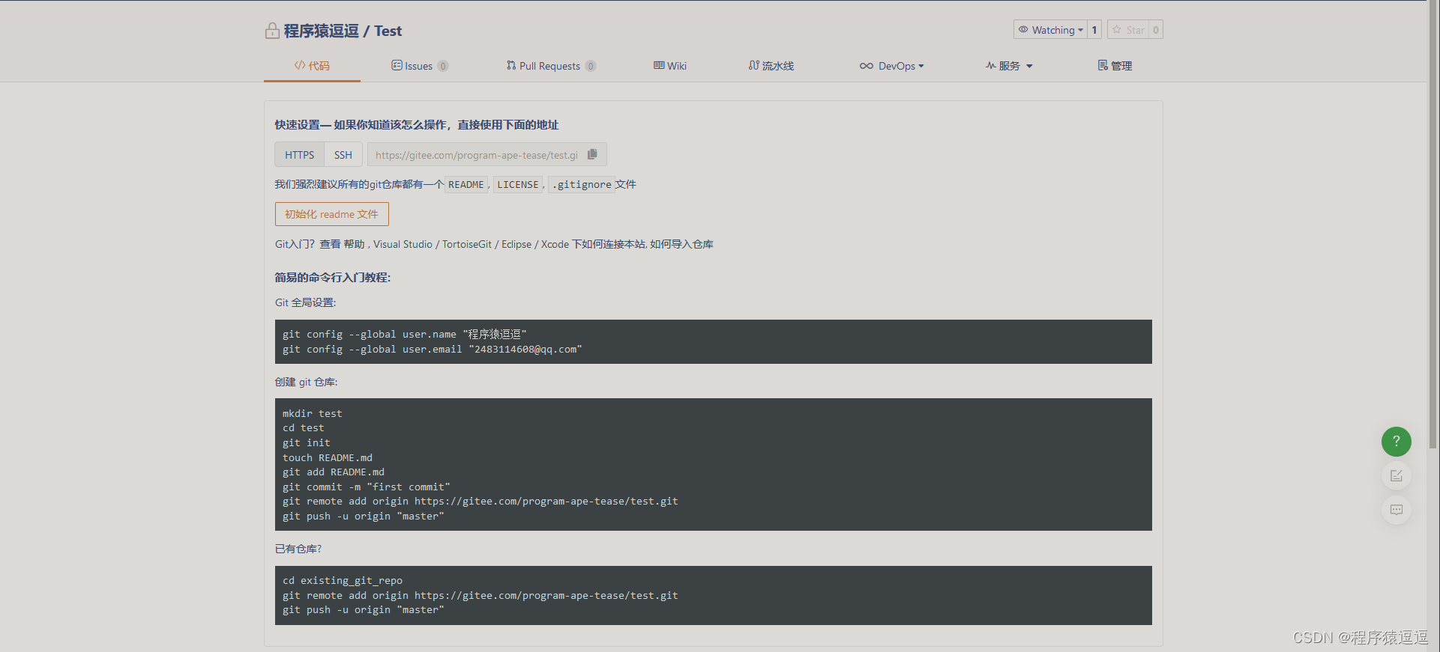Click the 创建 git 仓库 label

point(306,382)
